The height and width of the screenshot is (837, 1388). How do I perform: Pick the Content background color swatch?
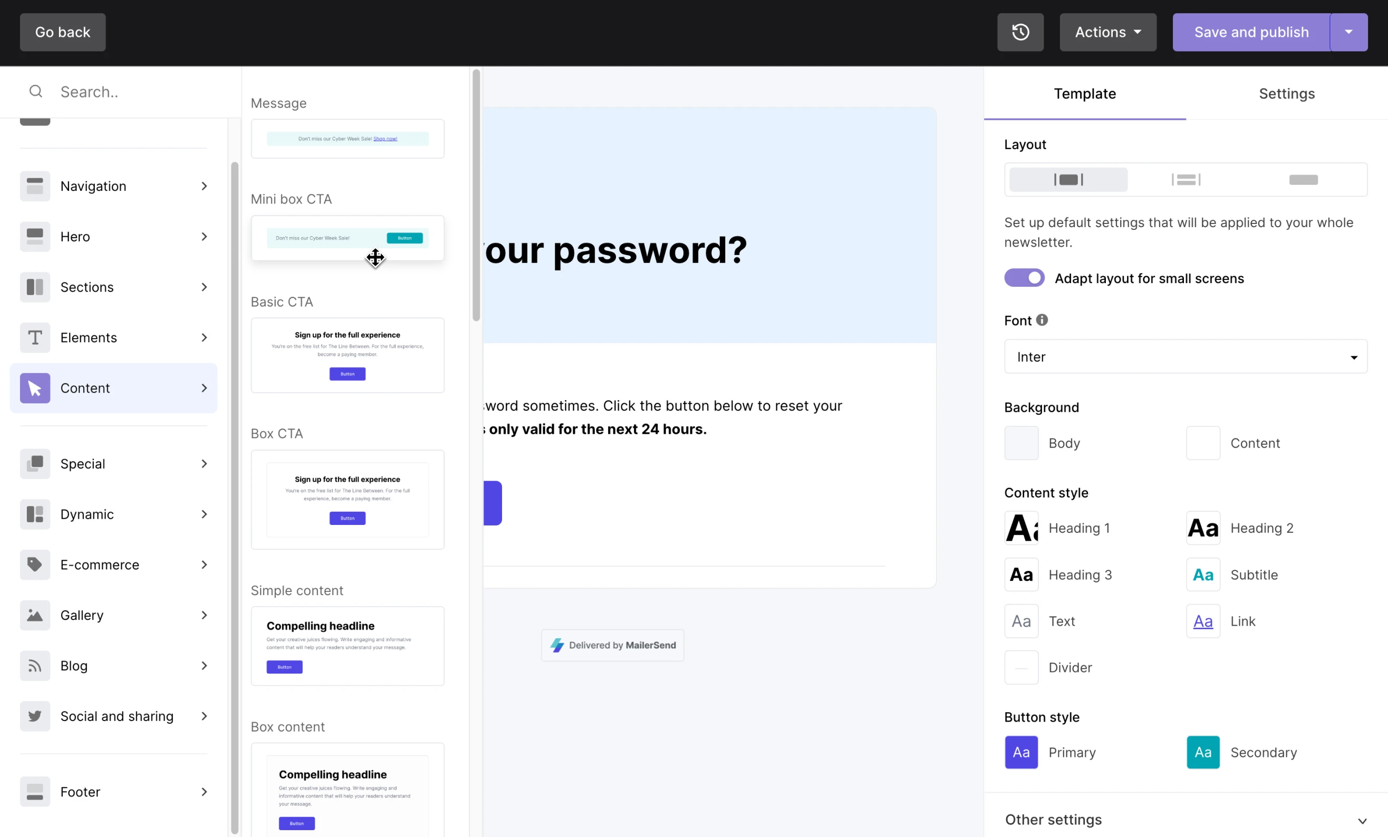(x=1203, y=443)
